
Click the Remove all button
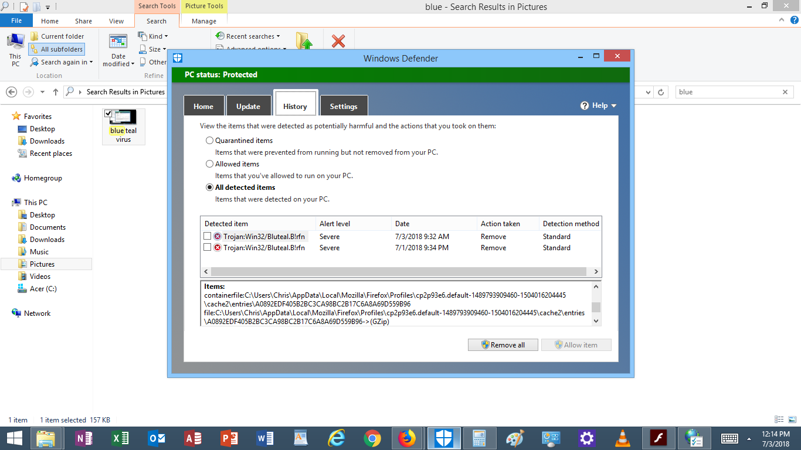[x=503, y=345]
